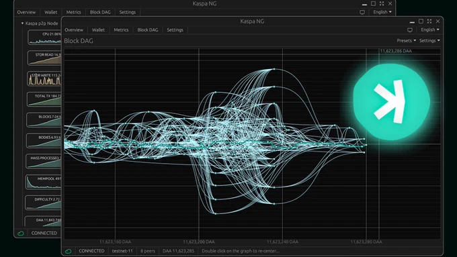Select Block DAG tab in back window

pyautogui.click(x=100, y=12)
